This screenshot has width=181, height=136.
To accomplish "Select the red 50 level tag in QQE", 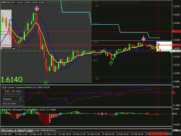I will [x=174, y=93].
